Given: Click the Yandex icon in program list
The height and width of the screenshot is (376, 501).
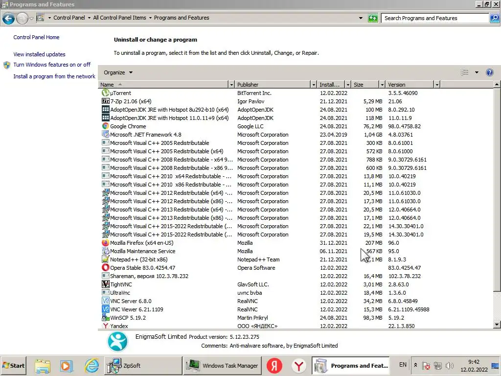Looking at the screenshot, I should coord(106,326).
